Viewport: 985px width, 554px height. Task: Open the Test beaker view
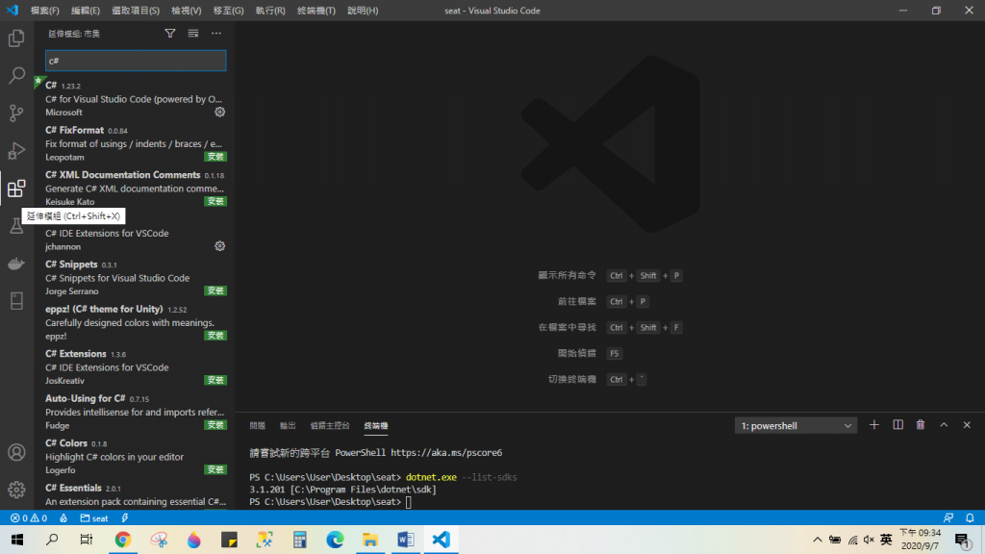pyautogui.click(x=16, y=226)
